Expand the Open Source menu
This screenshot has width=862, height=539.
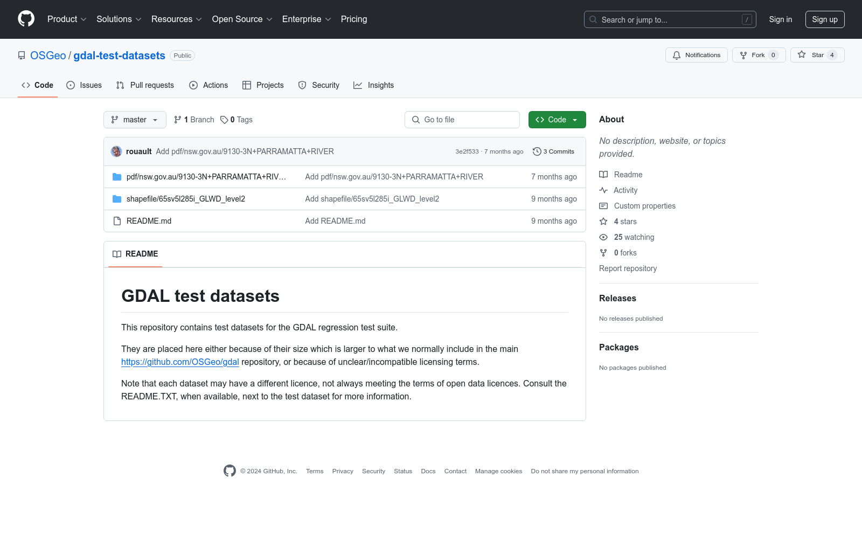tap(242, 19)
